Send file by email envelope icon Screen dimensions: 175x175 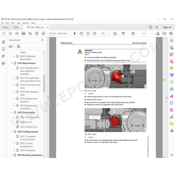[164, 33]
